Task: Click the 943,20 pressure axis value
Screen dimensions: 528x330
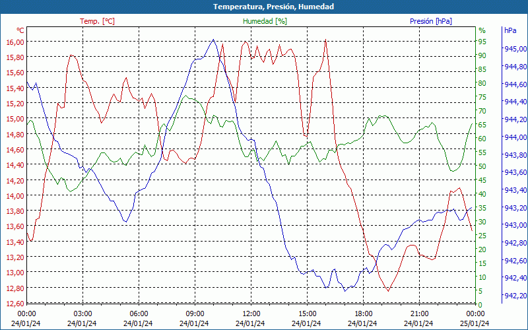Action: tap(515, 208)
